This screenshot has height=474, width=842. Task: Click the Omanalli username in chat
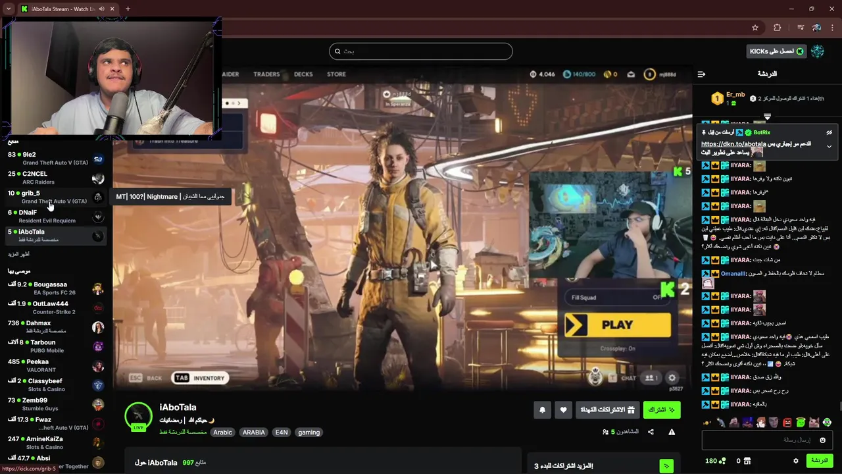pyautogui.click(x=734, y=273)
